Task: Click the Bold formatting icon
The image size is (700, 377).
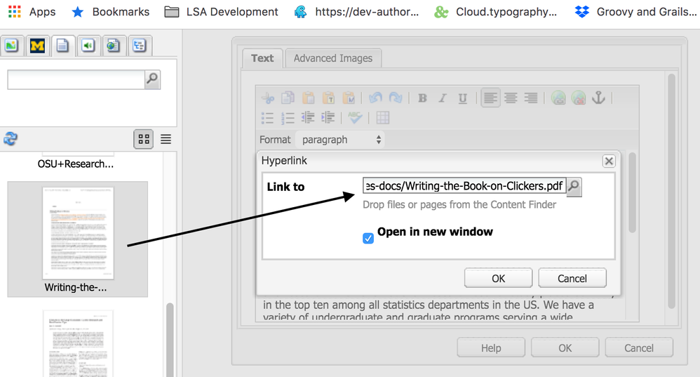Action: (422, 98)
